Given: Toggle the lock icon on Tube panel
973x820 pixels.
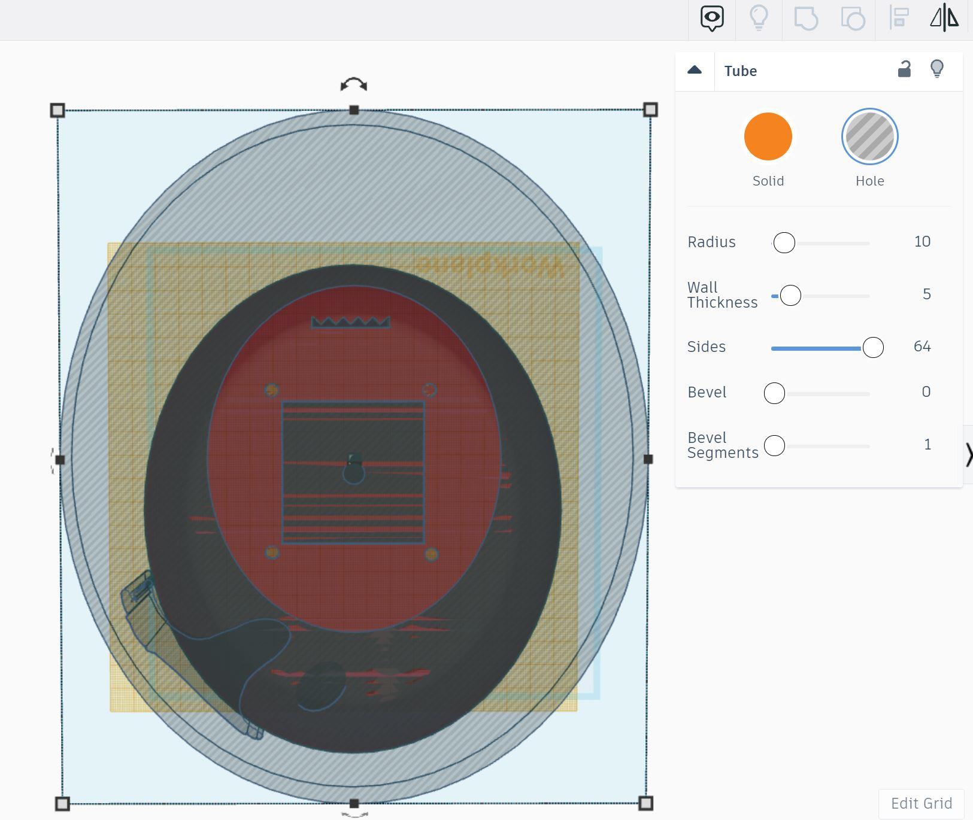Looking at the screenshot, I should (x=904, y=69).
